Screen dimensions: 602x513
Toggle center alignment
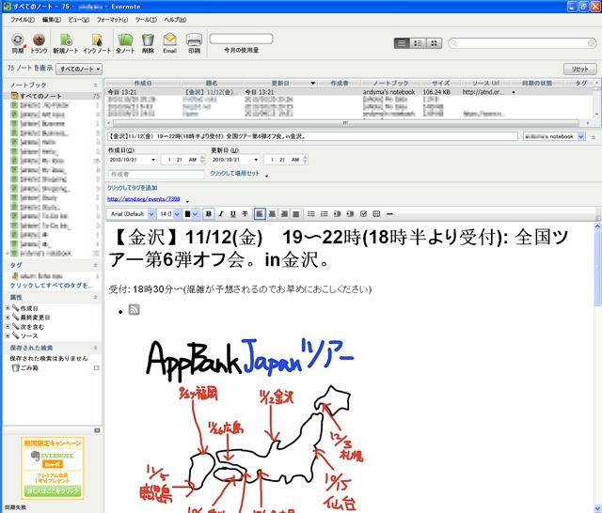(x=272, y=214)
